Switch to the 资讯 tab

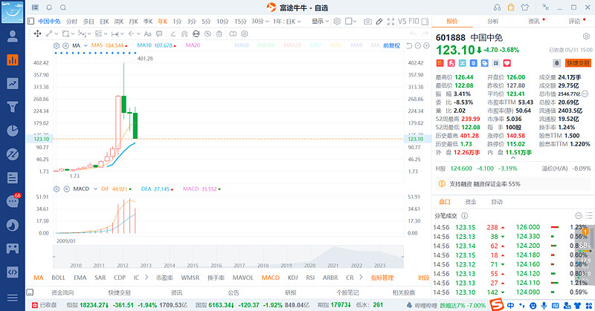[x=533, y=22]
